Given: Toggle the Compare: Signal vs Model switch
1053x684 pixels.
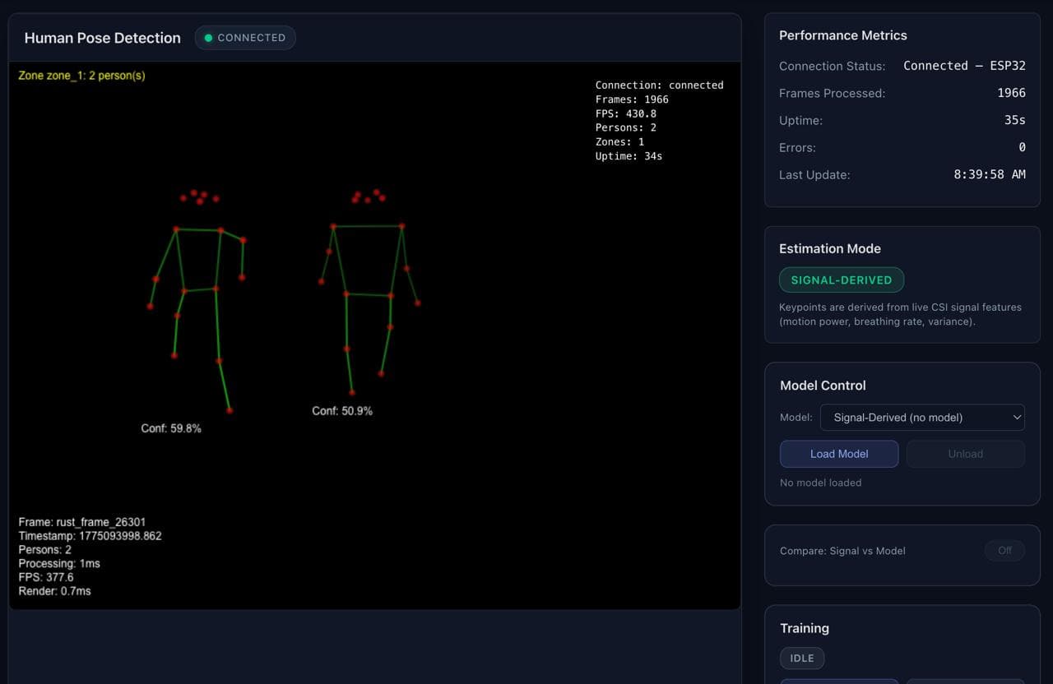Looking at the screenshot, I should (x=1004, y=551).
